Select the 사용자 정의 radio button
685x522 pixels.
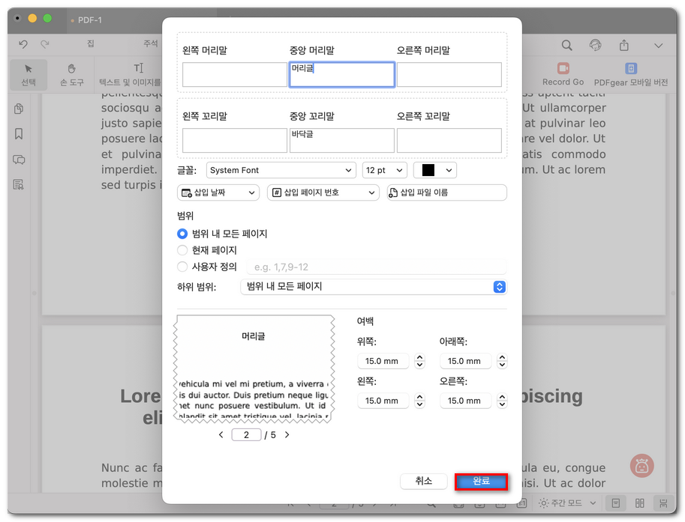coord(182,267)
